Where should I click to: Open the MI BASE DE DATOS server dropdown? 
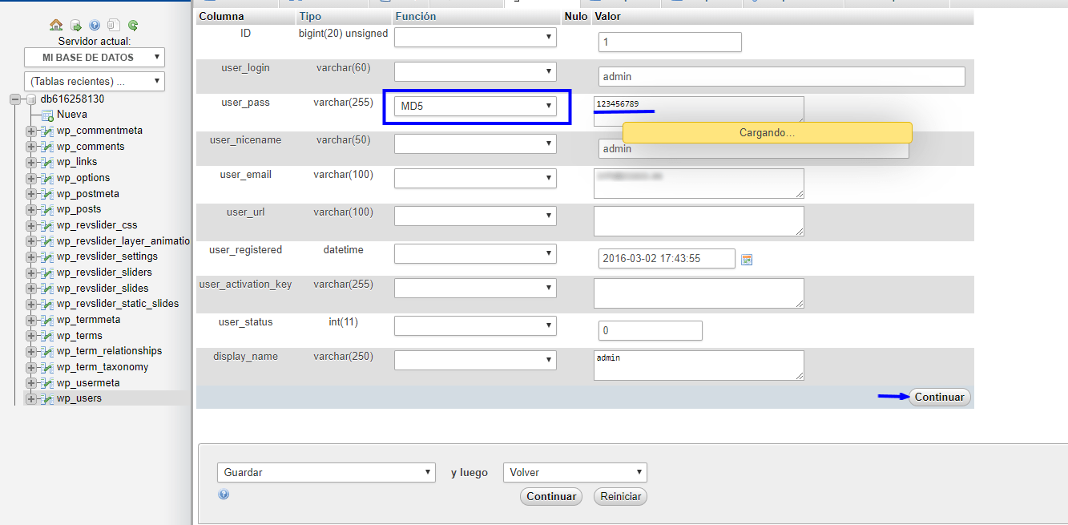(94, 58)
